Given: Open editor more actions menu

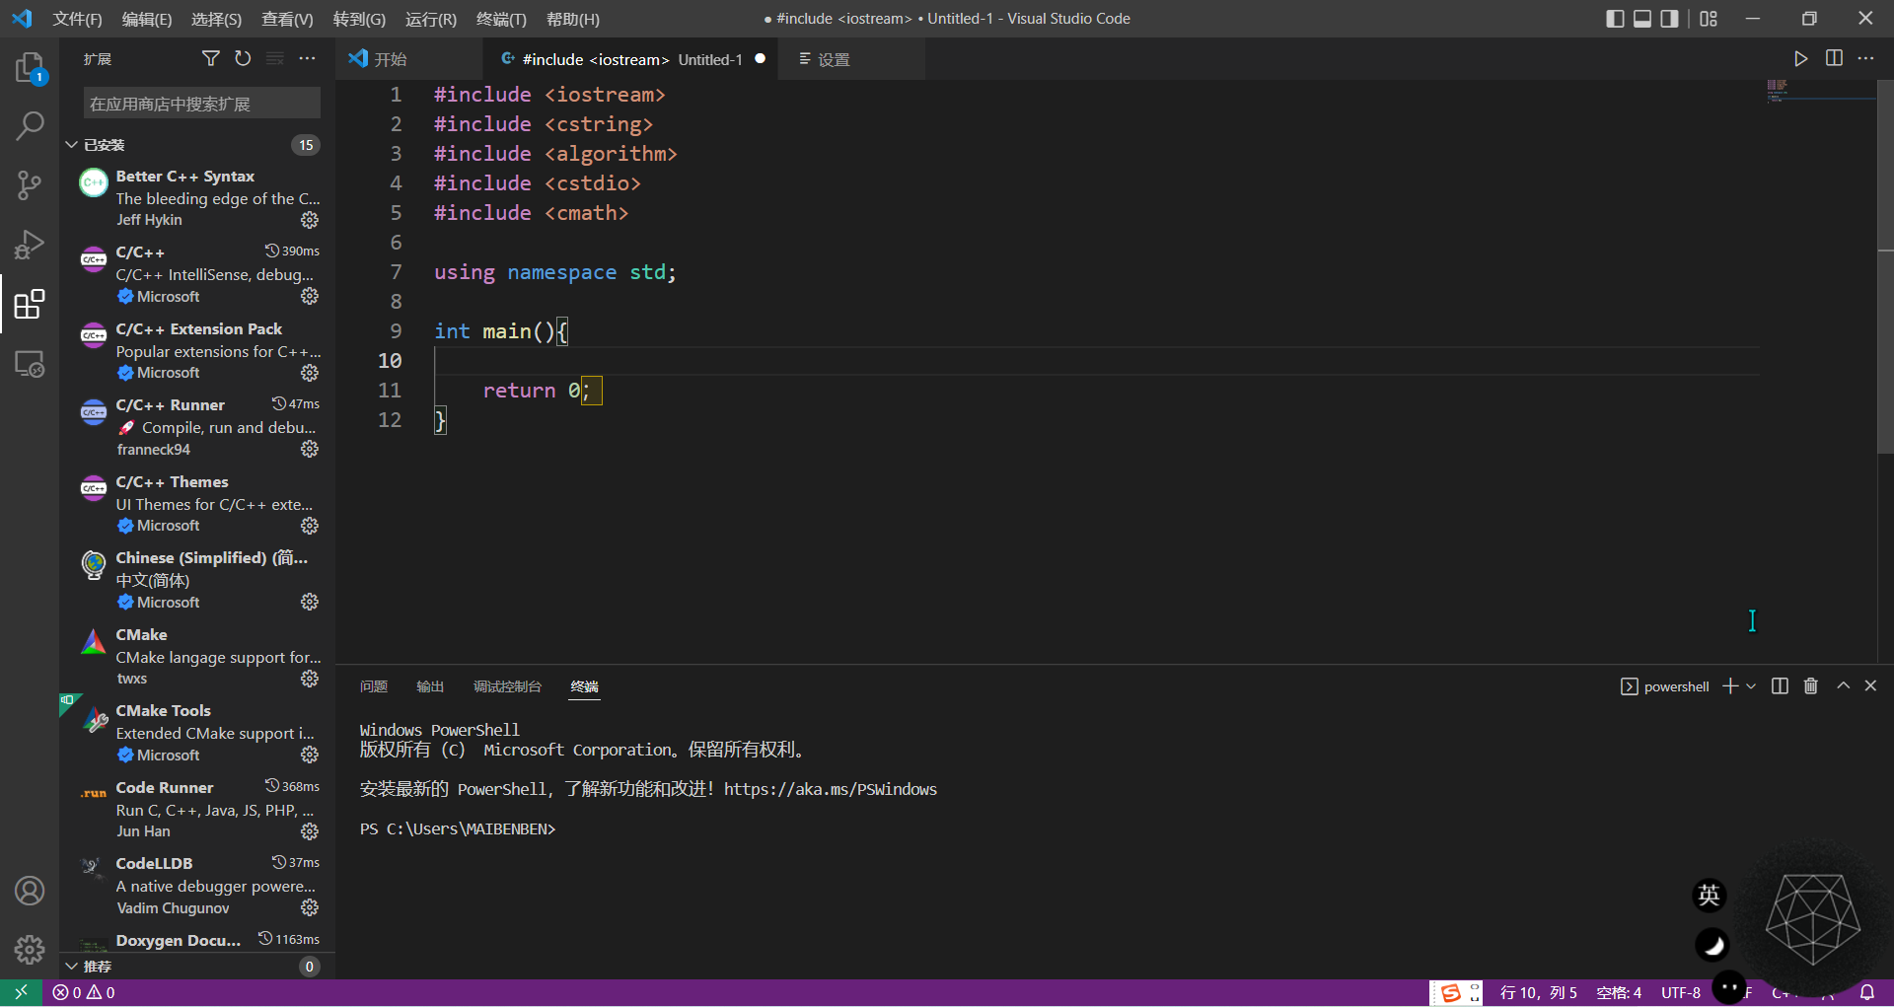Looking at the screenshot, I should coord(1865,59).
